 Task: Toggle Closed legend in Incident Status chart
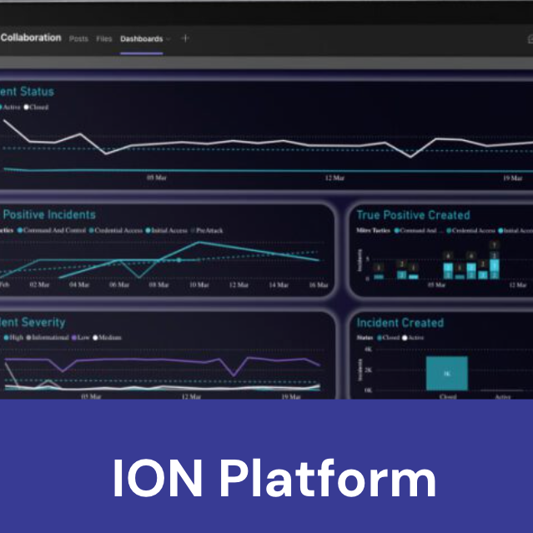38,108
